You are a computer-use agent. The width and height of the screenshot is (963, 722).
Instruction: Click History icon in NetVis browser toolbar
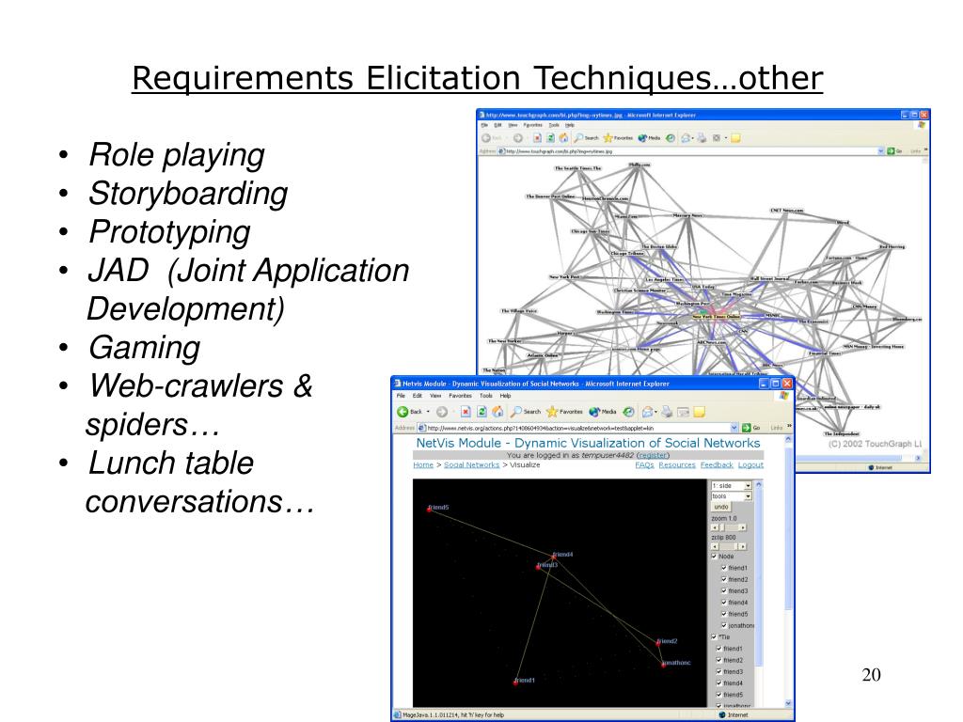click(628, 412)
